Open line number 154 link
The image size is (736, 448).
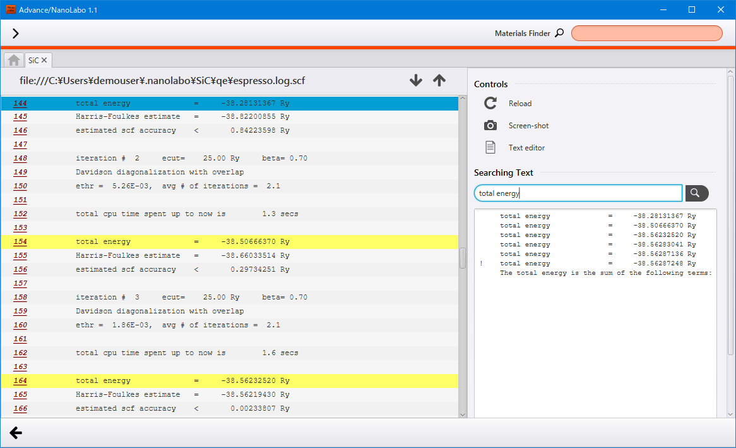[20, 241]
